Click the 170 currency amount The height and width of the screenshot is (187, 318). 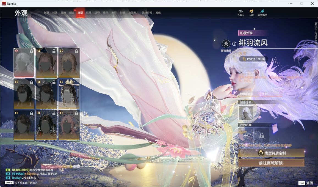(251, 15)
